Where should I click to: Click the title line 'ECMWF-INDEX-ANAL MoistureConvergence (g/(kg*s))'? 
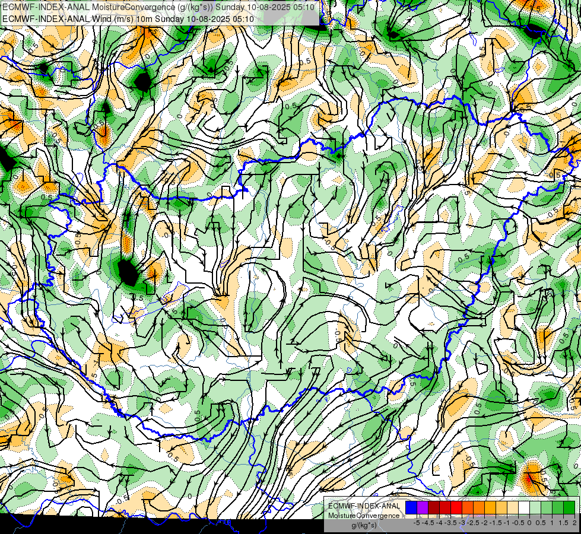pyautogui.click(x=107, y=7)
